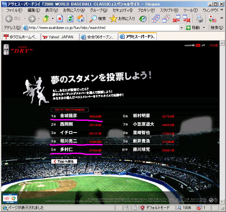
Task: Open the グループ(G) menu
Action: click(x=99, y=10)
